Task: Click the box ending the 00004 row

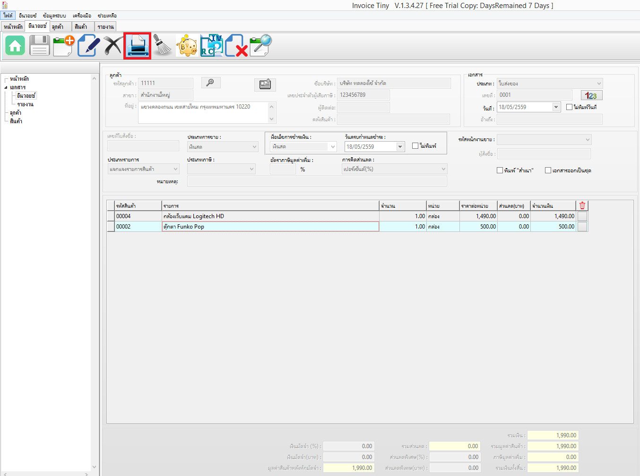Action: tap(582, 216)
